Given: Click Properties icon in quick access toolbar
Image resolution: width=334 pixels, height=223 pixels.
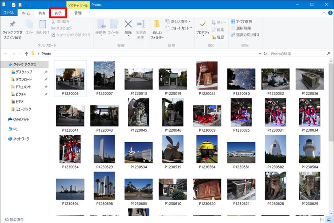Looking at the screenshot, I should click(13, 5).
